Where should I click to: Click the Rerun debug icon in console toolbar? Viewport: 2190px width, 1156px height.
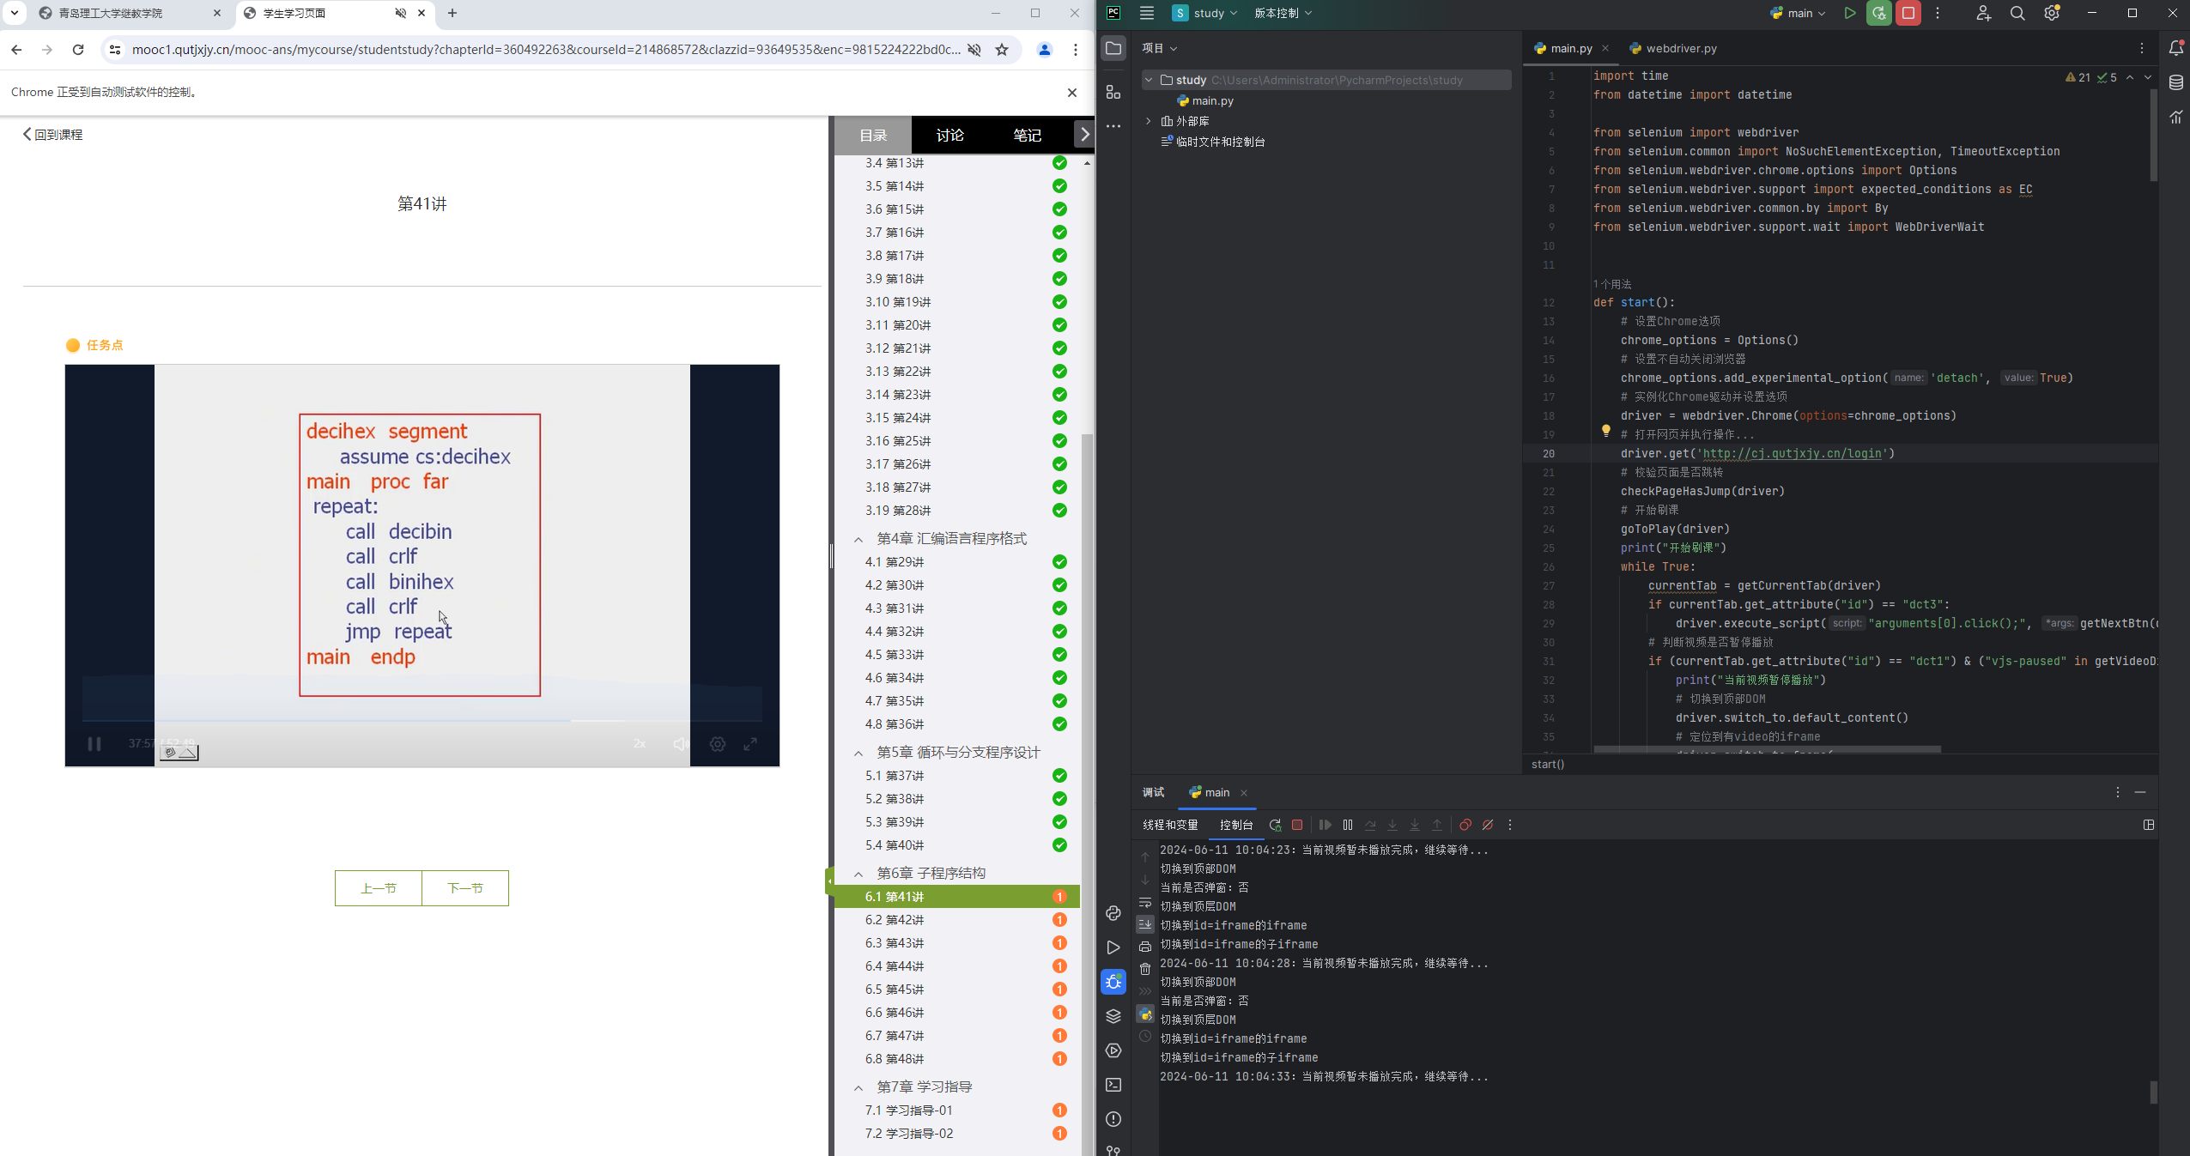pyautogui.click(x=1275, y=825)
